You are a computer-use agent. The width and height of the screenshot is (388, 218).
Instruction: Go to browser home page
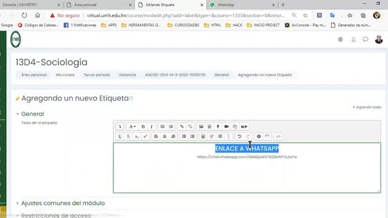click(38, 15)
